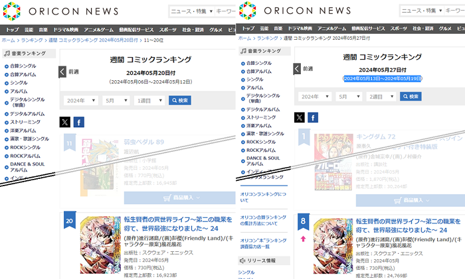Viewport: 465px width, 279px height.
Task: Click 検索 search button beside 1週目
Action: tap(180, 100)
